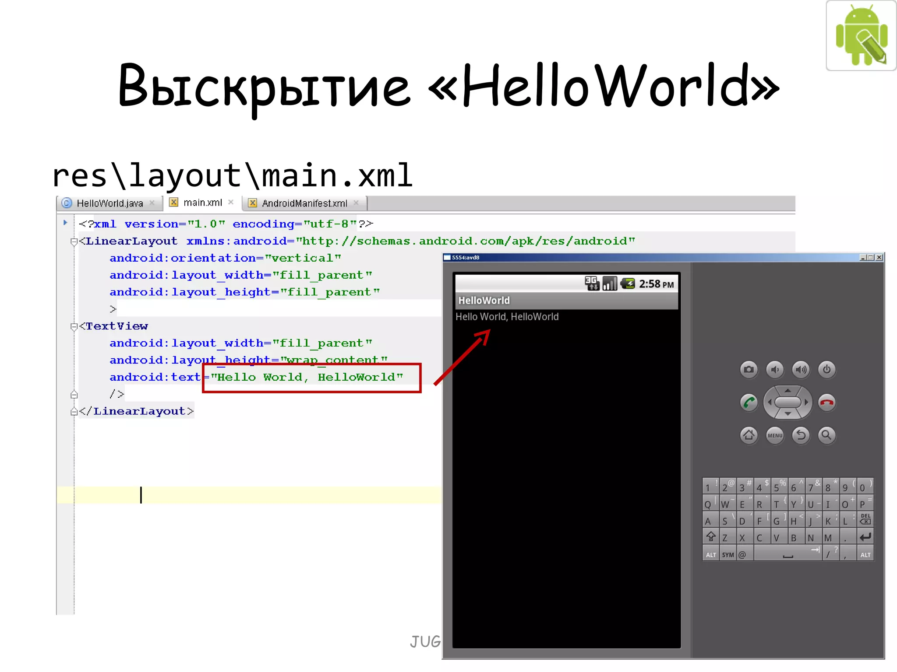The width and height of the screenshot is (897, 672).
Task: Collapse the TextView tag fold
Action: point(74,326)
